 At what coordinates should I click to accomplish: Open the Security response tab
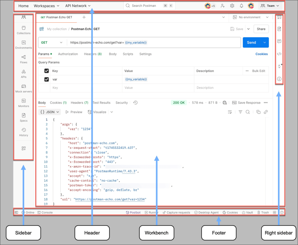click(x=122, y=103)
